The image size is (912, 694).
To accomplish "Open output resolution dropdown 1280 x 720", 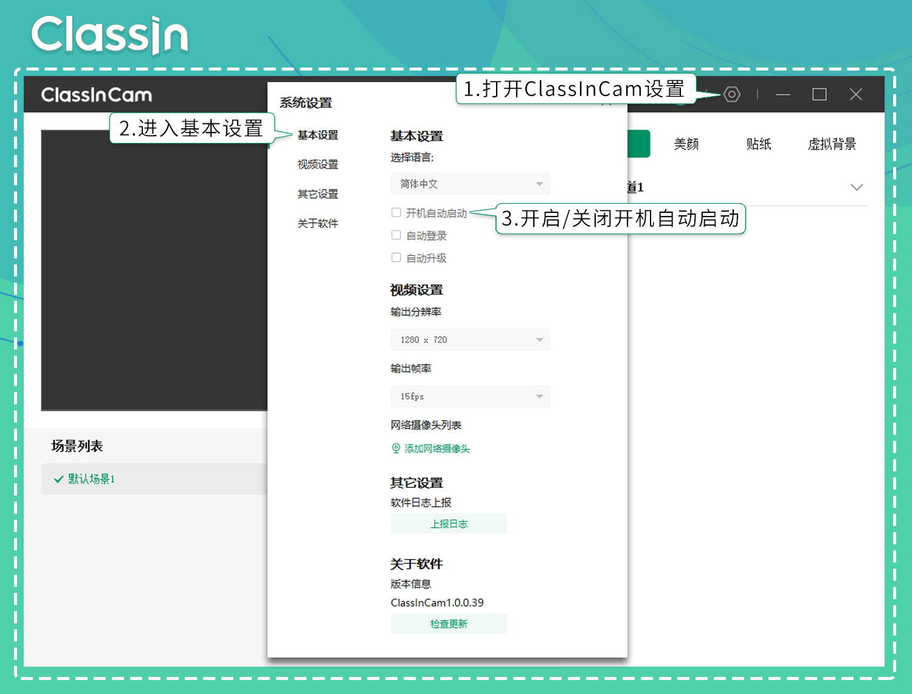I will tap(471, 339).
